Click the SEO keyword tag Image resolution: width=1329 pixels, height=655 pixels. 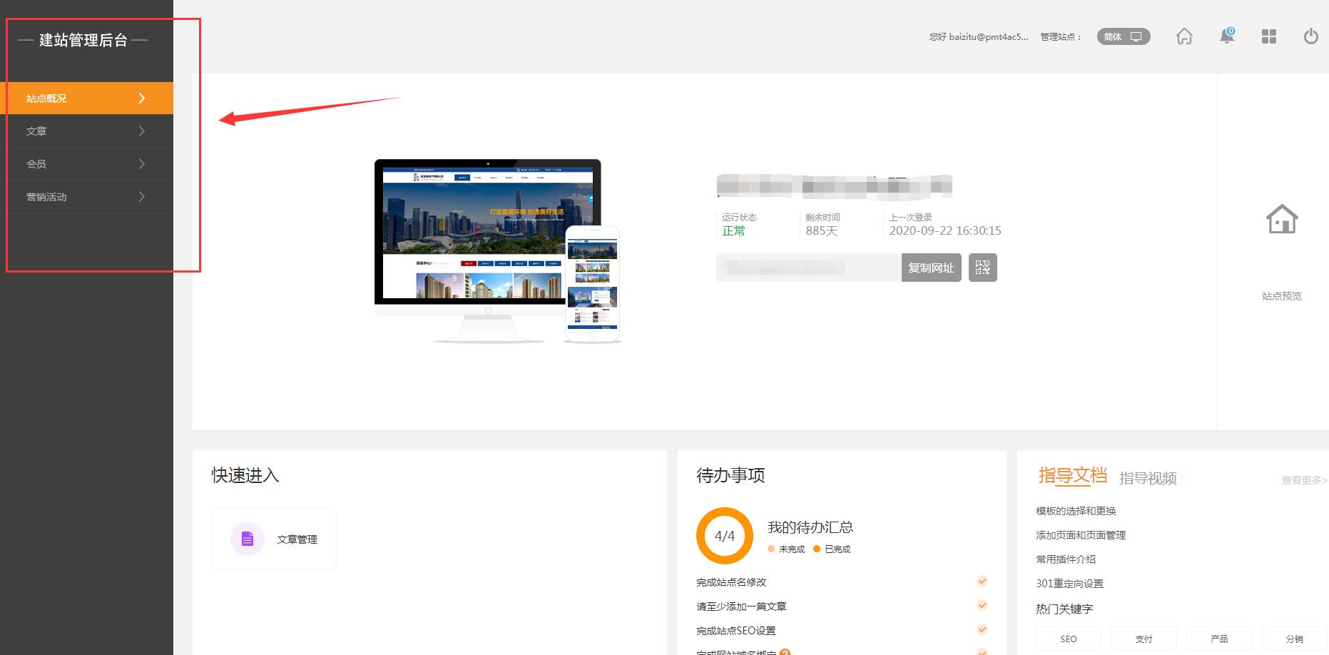(1069, 639)
